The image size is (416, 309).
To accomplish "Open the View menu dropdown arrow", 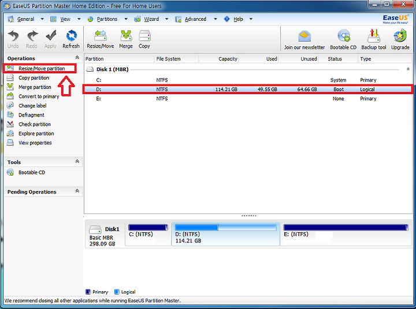I will pos(79,19).
